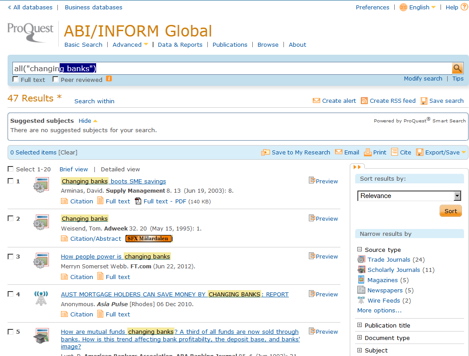Click More options under Source type
Viewport: 469px width, 356px height.
(x=379, y=310)
